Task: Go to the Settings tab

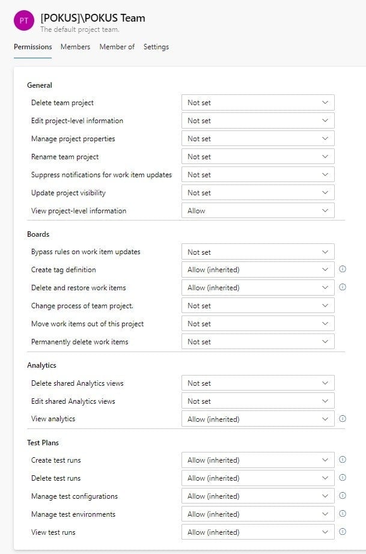Action: (x=156, y=47)
